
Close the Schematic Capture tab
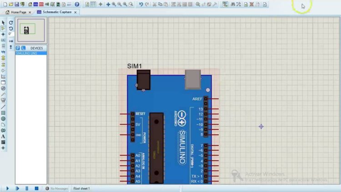tap(75, 12)
